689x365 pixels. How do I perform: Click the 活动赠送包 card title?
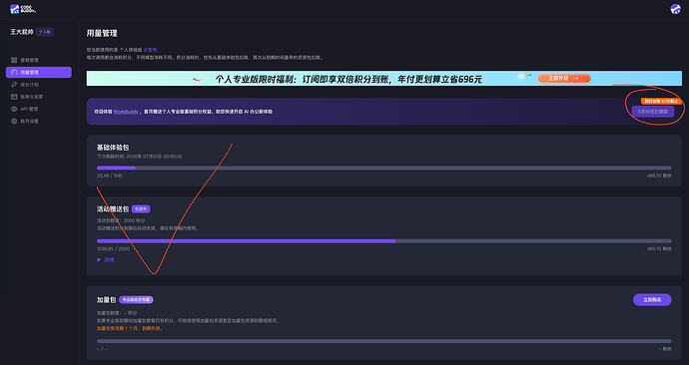click(x=113, y=209)
